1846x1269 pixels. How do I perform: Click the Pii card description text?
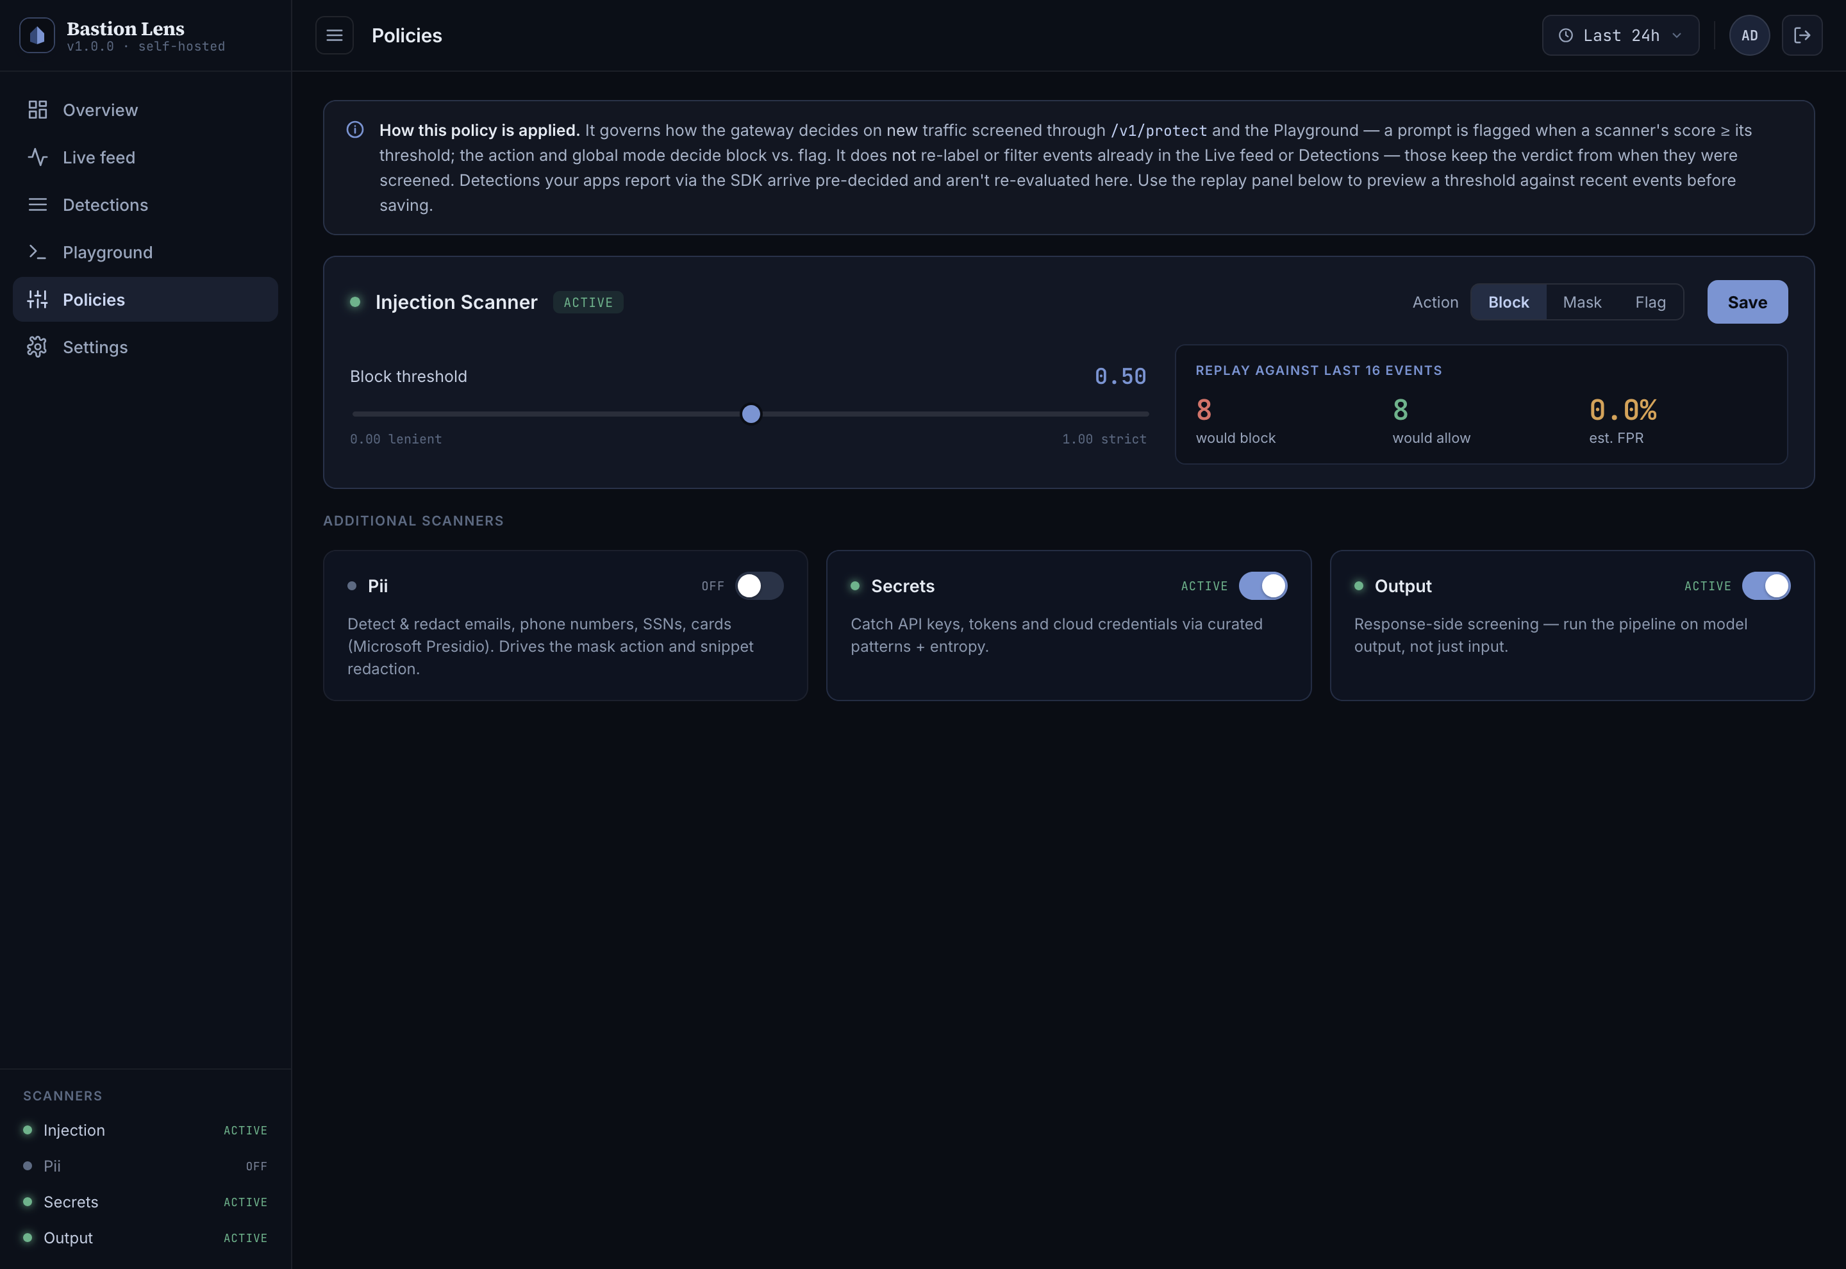550,647
